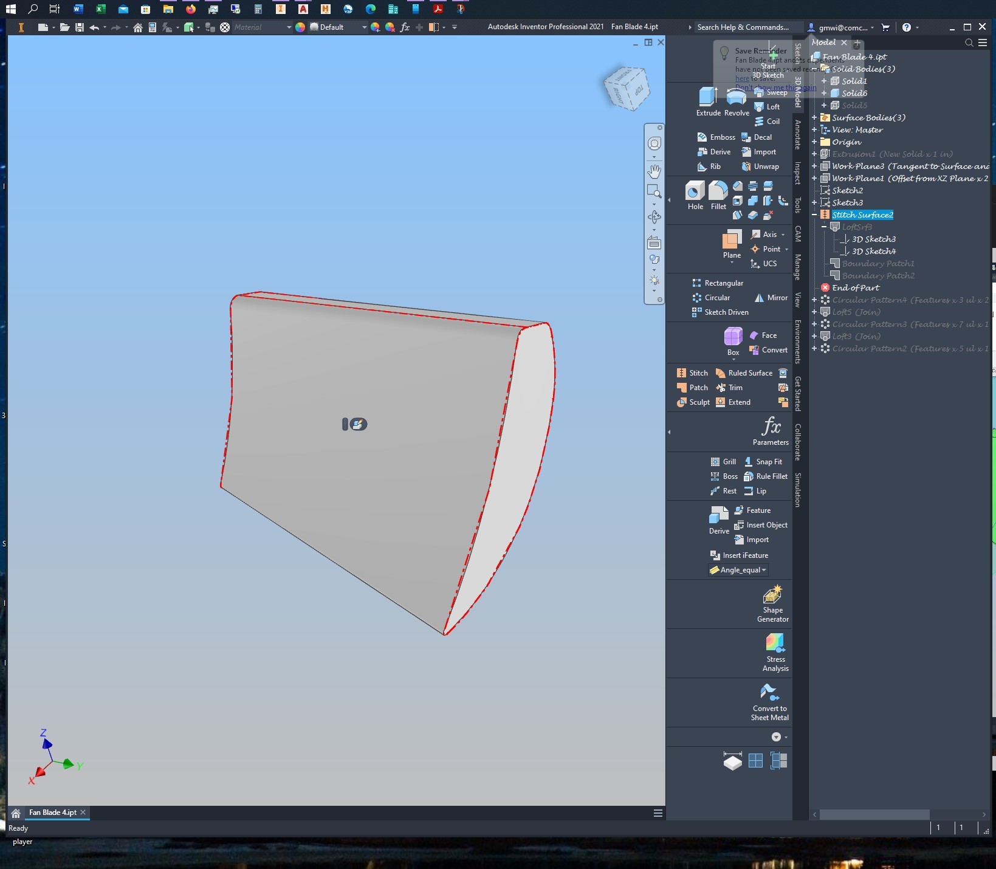Activate the Hole tool
The width and height of the screenshot is (996, 869).
click(695, 194)
